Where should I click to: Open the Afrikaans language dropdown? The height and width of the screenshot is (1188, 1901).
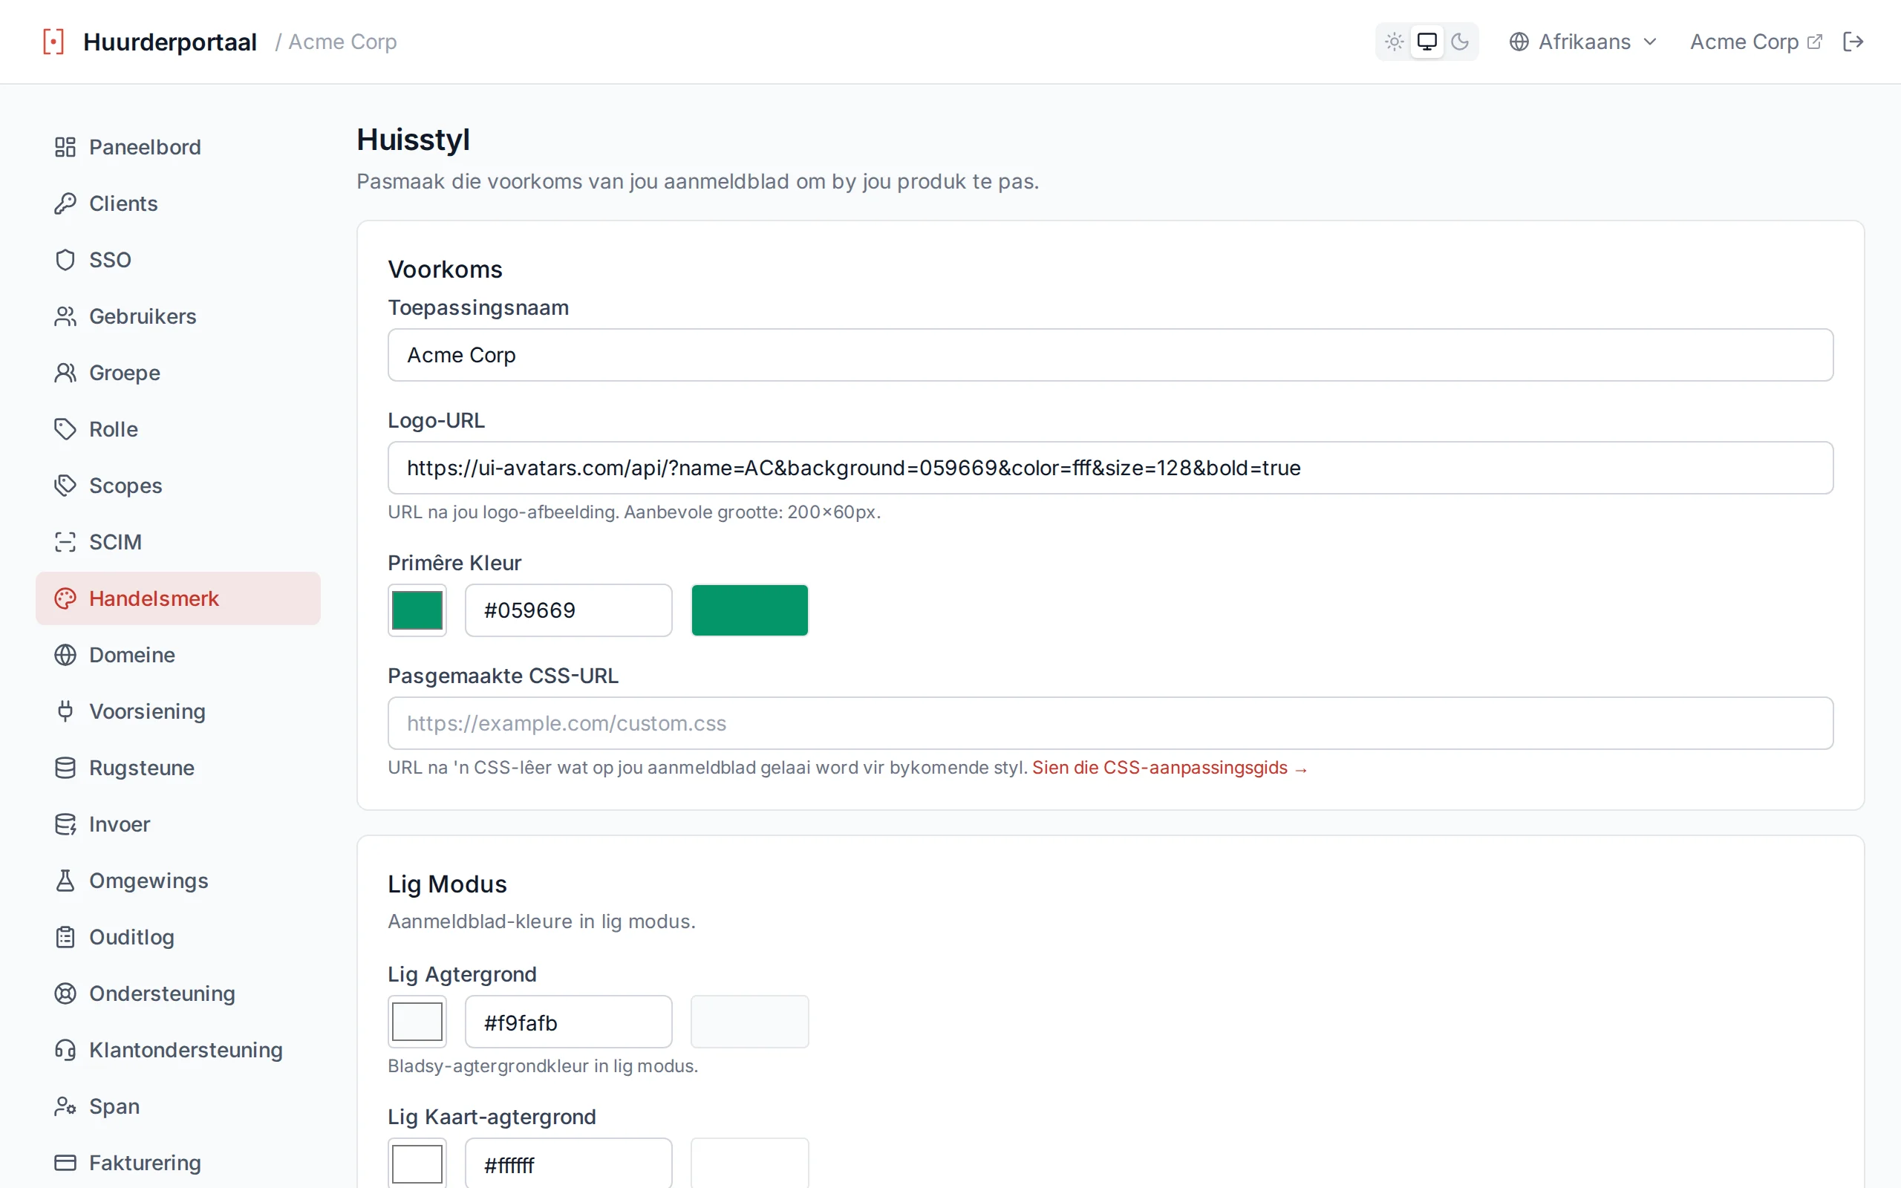click(x=1583, y=42)
